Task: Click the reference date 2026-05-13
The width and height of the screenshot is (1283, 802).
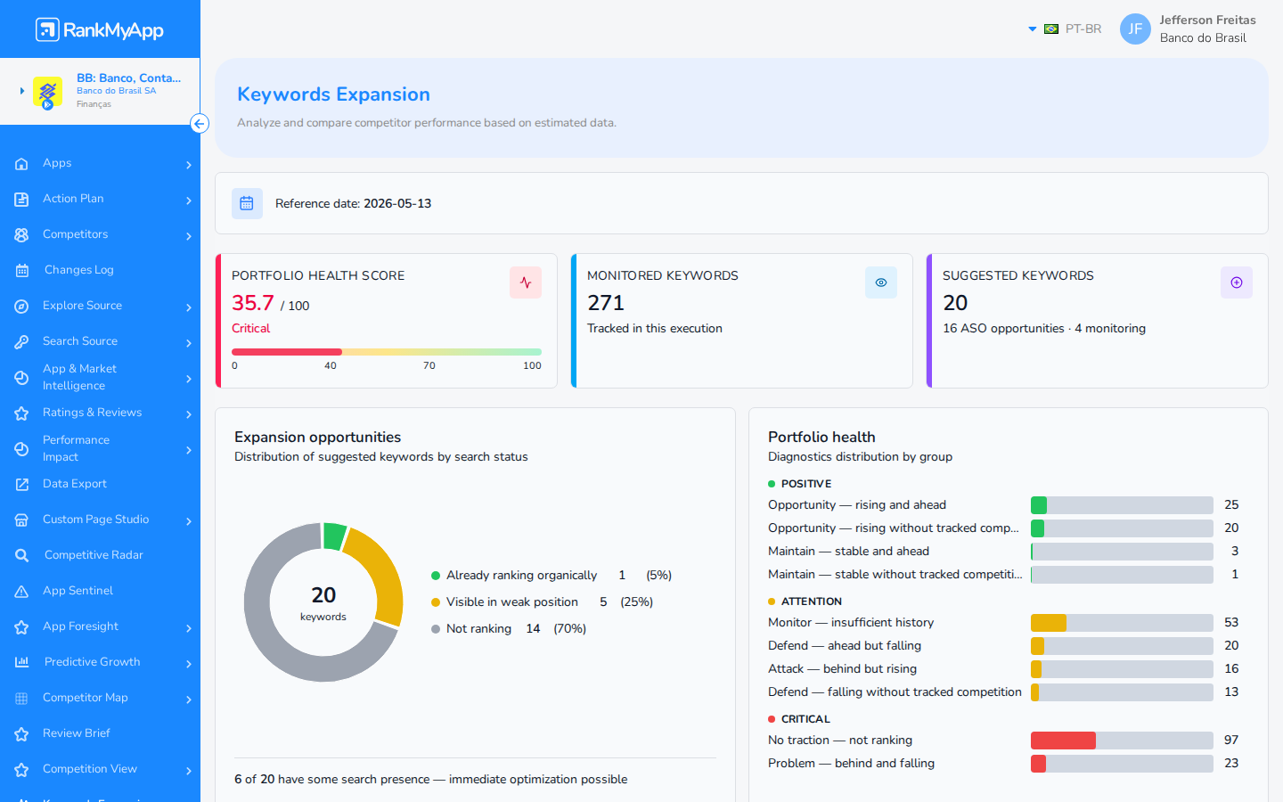Action: coord(397,203)
